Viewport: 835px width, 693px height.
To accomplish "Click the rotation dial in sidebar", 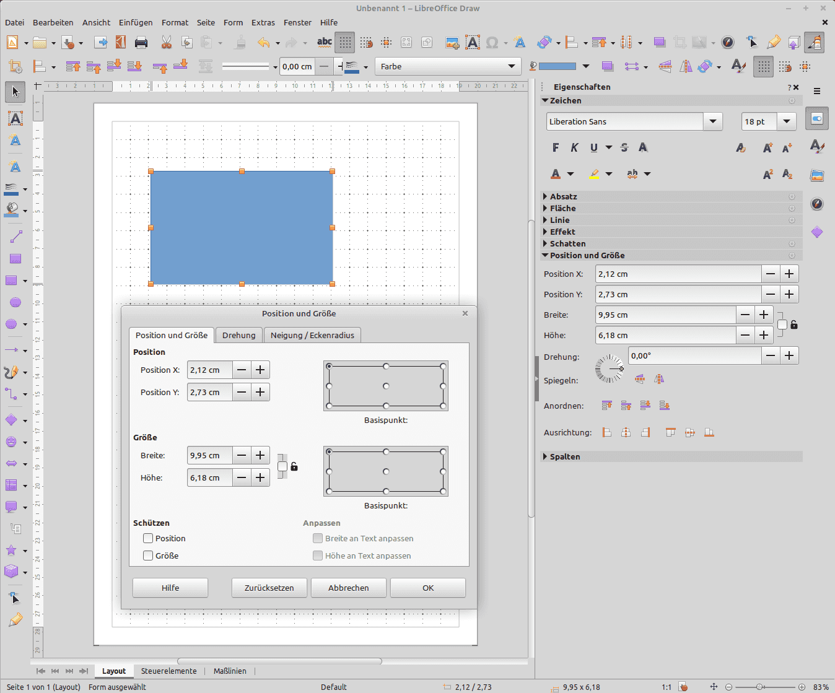I will tap(610, 369).
